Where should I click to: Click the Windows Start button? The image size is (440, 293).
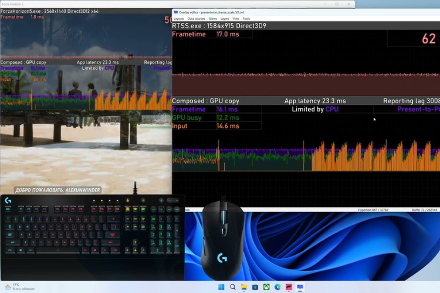tap(221, 287)
